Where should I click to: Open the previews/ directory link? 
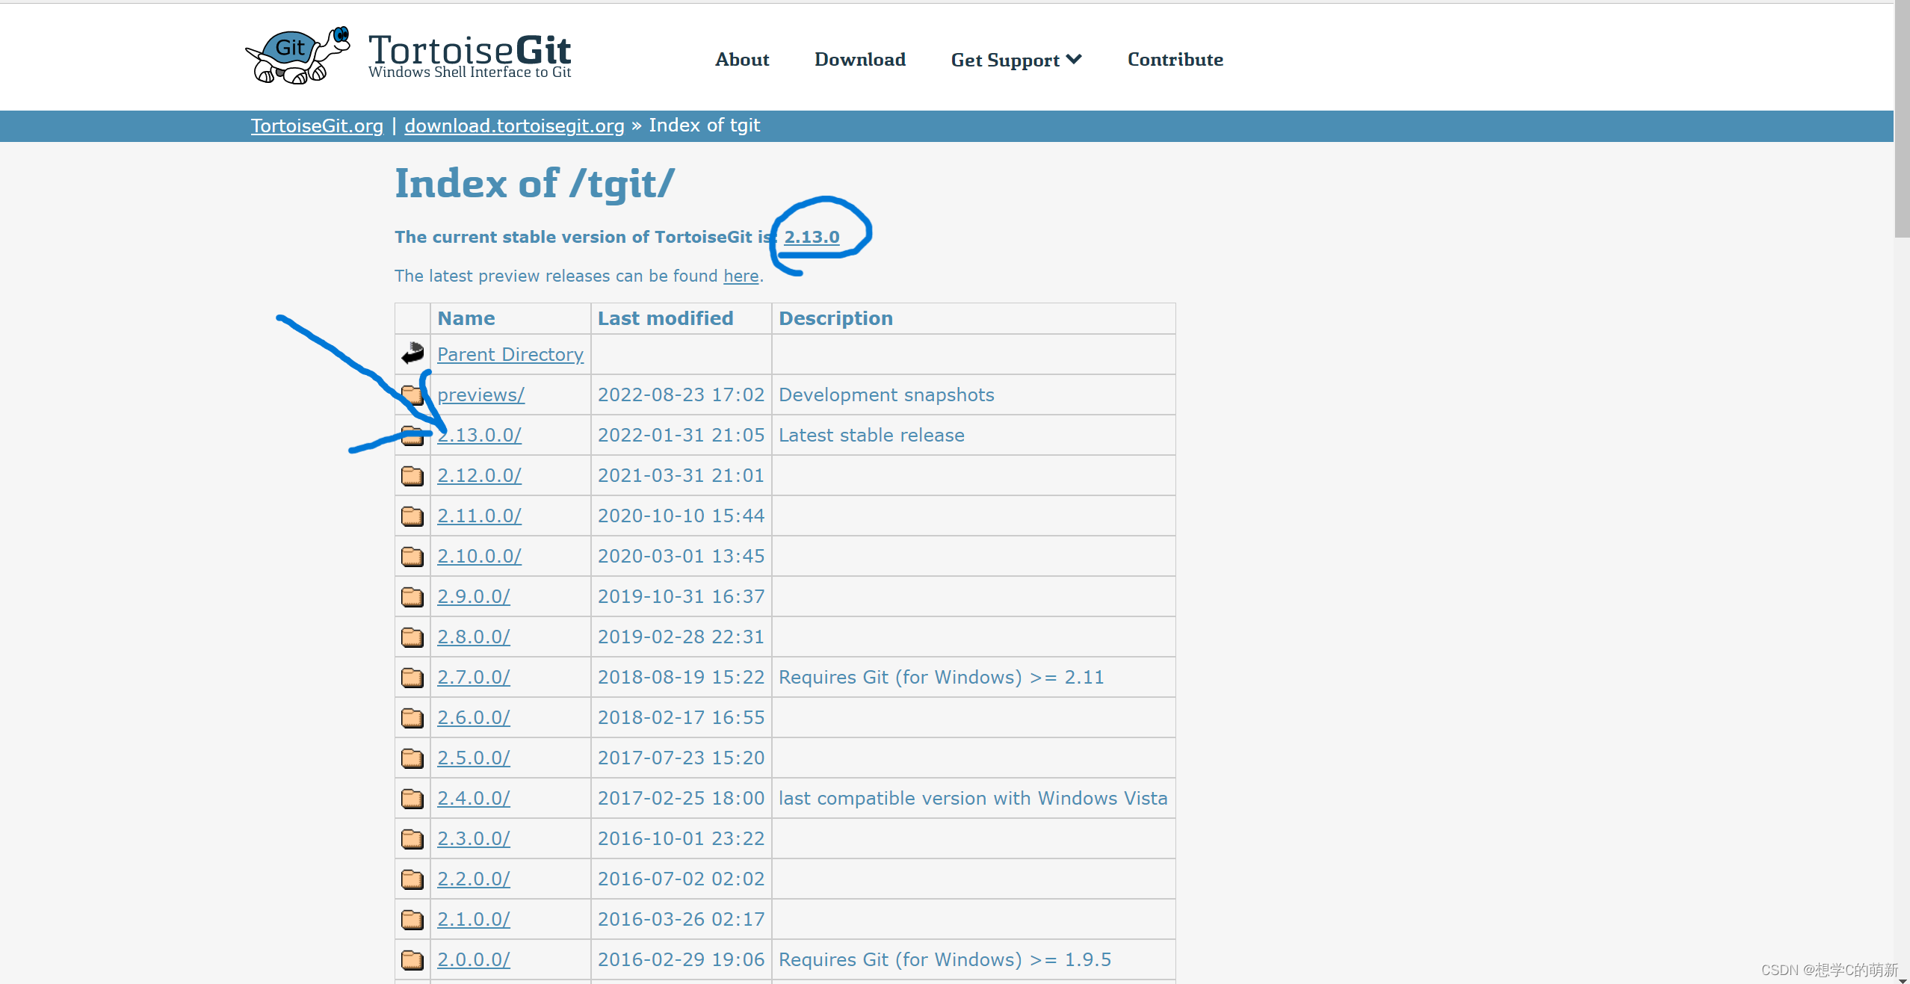480,394
